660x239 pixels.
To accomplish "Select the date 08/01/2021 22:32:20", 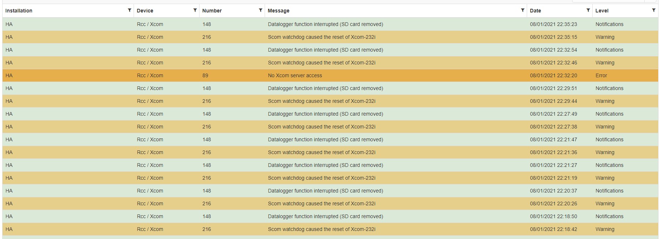I will click(x=553, y=75).
